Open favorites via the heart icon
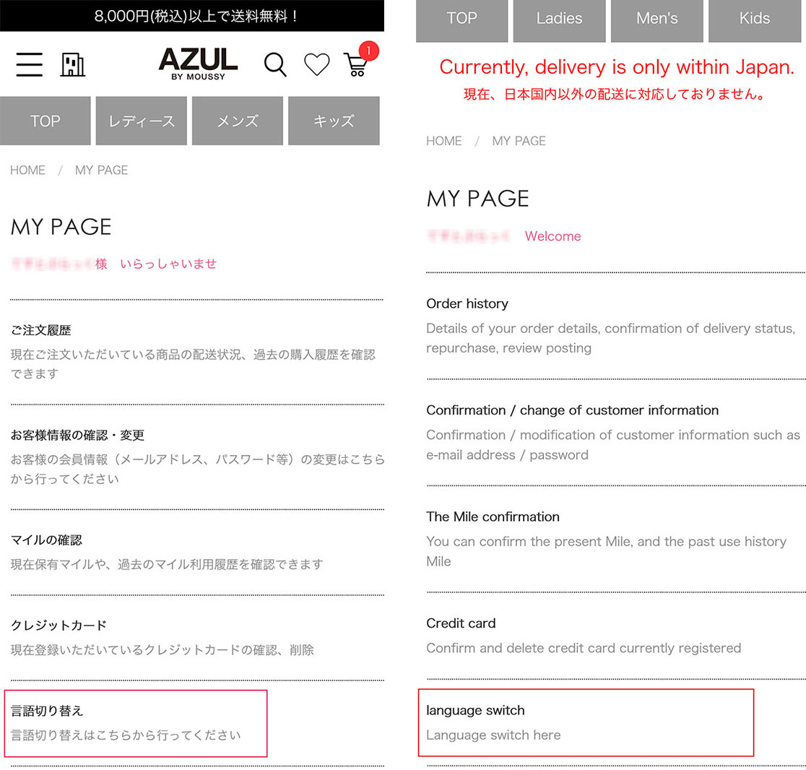 [x=316, y=64]
